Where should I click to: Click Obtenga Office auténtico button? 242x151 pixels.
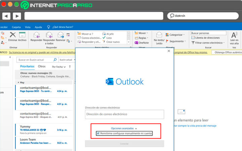tap(227, 52)
